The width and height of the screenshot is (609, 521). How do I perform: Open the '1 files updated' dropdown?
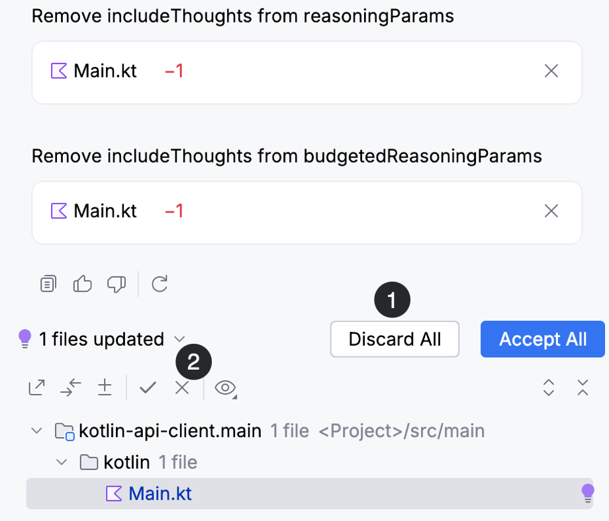coord(179,339)
